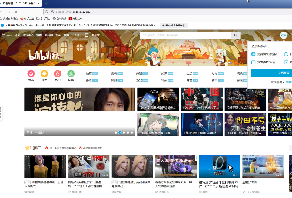Open 火狐官方站点 bookmark folder
This screenshot has height=198, width=292.
(x=9, y=19)
